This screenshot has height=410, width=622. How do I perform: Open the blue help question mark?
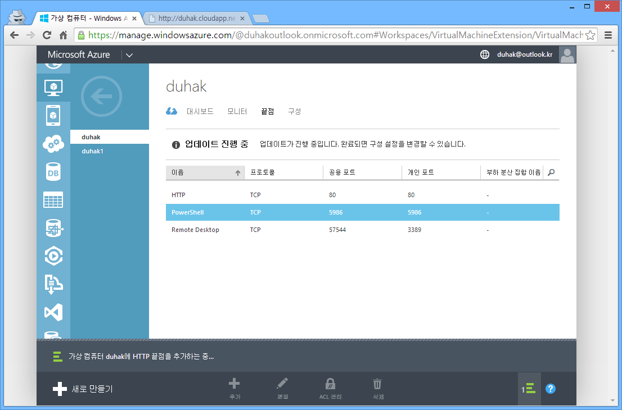click(x=550, y=389)
